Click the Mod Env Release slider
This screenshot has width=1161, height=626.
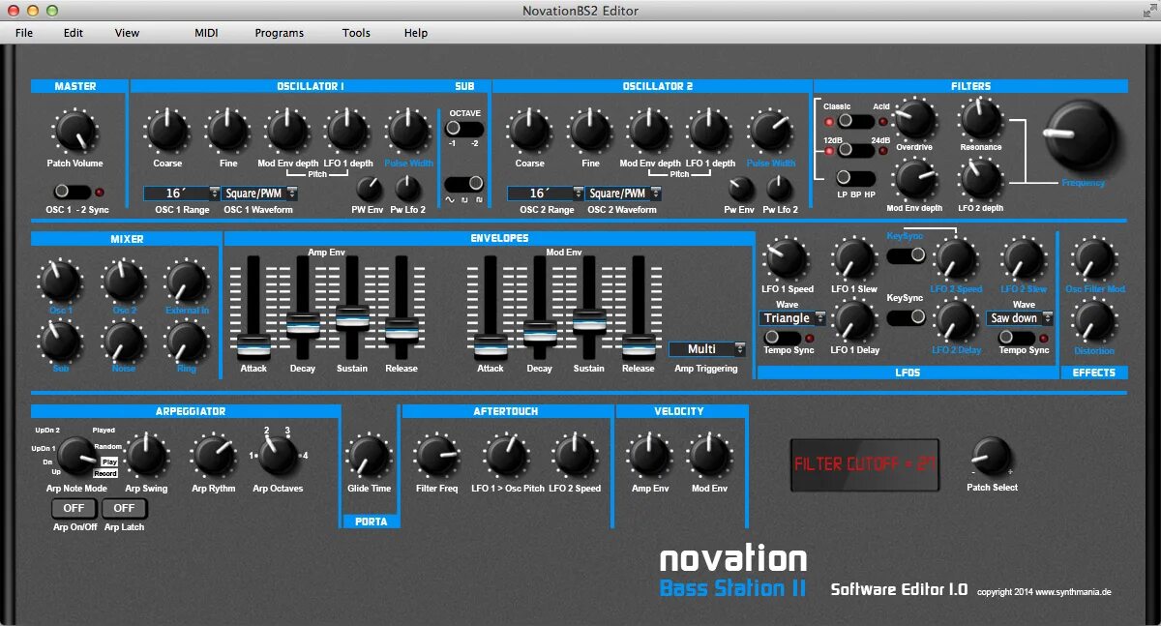coord(638,347)
